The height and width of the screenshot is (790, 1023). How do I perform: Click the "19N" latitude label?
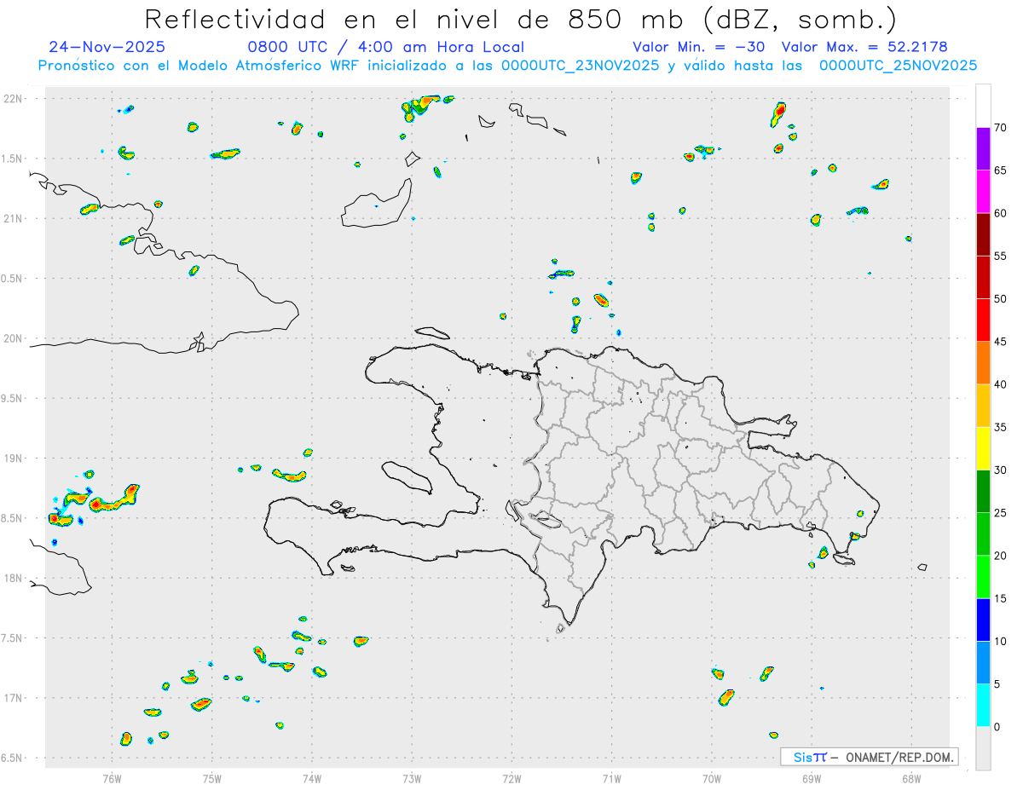[14, 458]
